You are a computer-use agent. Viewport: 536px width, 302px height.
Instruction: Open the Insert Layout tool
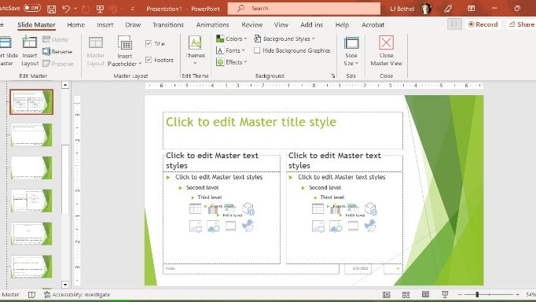click(x=30, y=51)
